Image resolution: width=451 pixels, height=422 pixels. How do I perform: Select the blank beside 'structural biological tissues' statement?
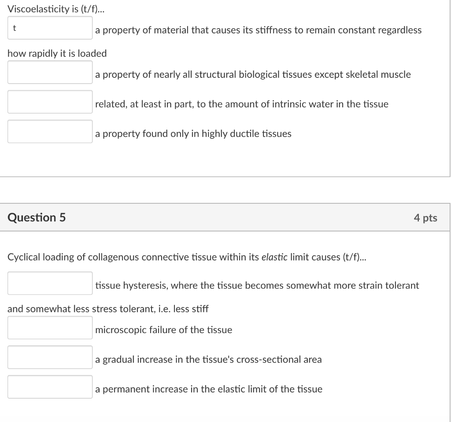(x=49, y=72)
